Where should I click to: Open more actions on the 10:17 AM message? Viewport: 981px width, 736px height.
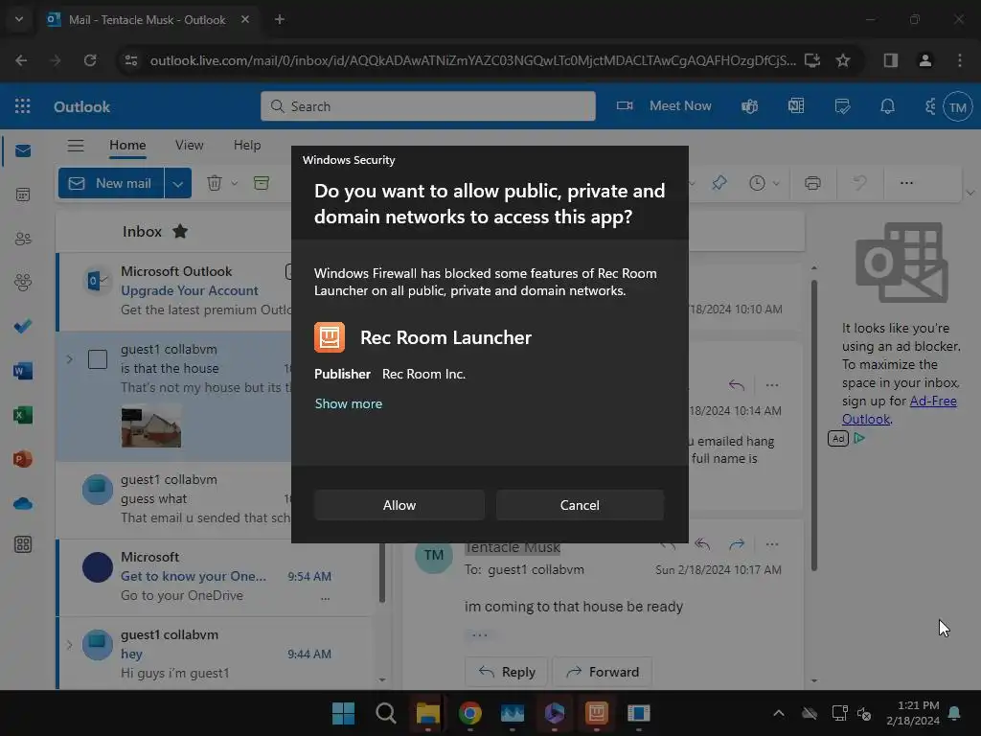tap(772, 544)
